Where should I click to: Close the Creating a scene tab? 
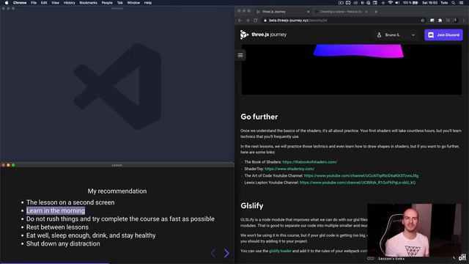coord(366,12)
